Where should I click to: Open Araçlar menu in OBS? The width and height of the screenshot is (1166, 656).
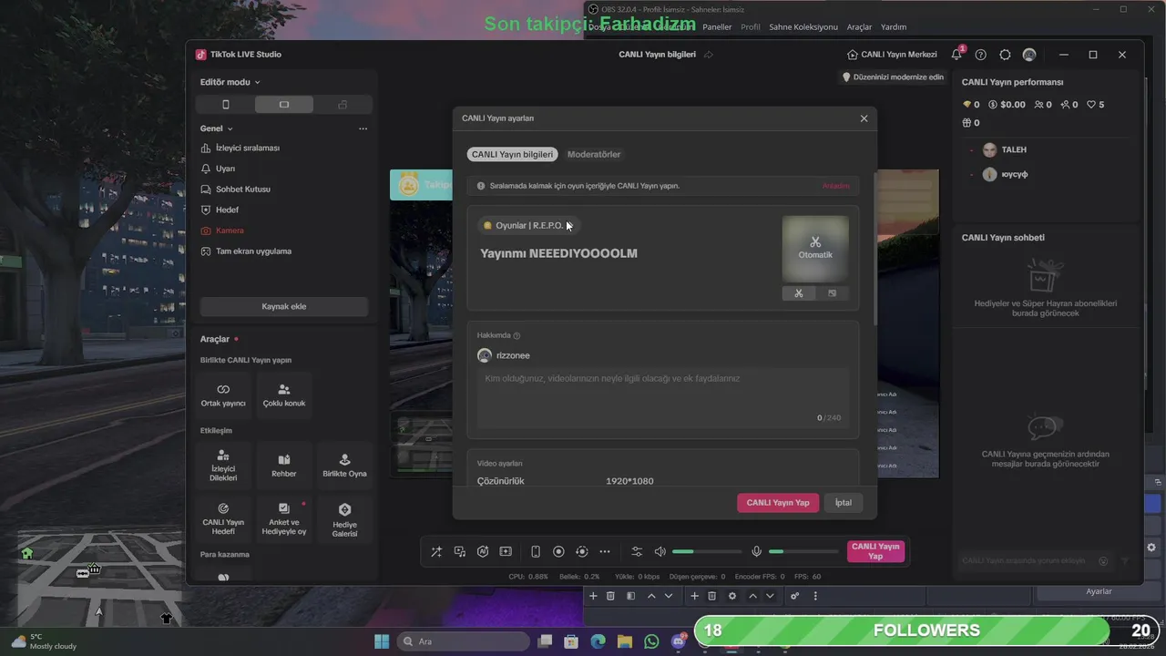[x=859, y=27]
